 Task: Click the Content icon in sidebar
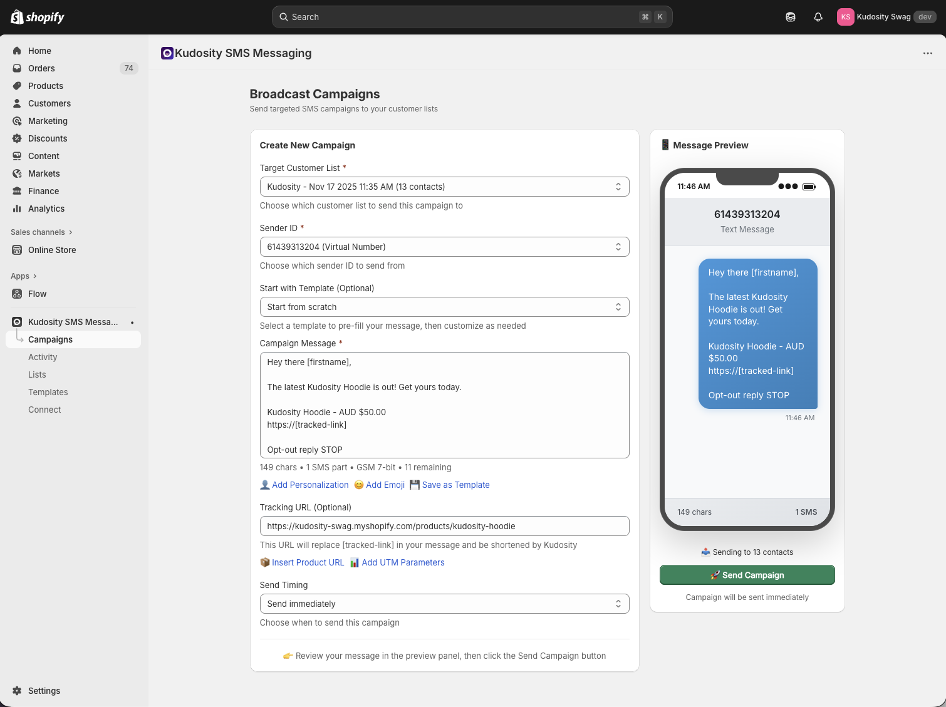click(x=17, y=156)
